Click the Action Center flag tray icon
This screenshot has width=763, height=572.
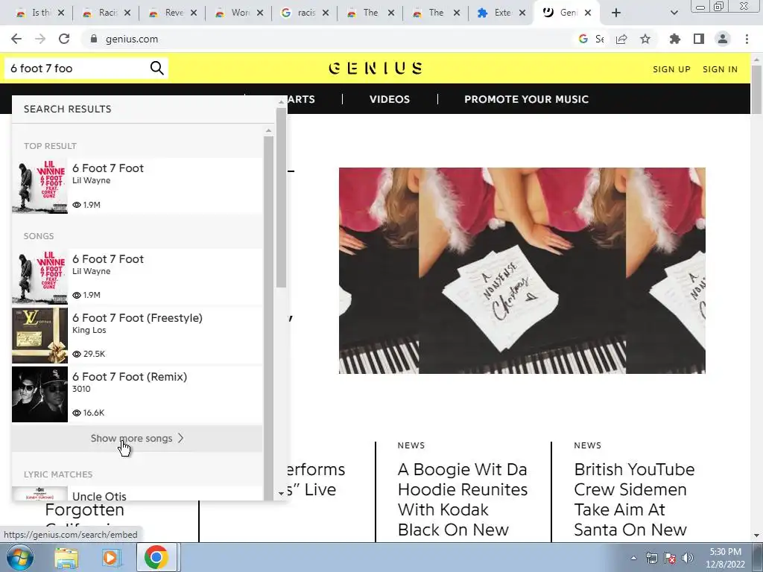pyautogui.click(x=670, y=558)
